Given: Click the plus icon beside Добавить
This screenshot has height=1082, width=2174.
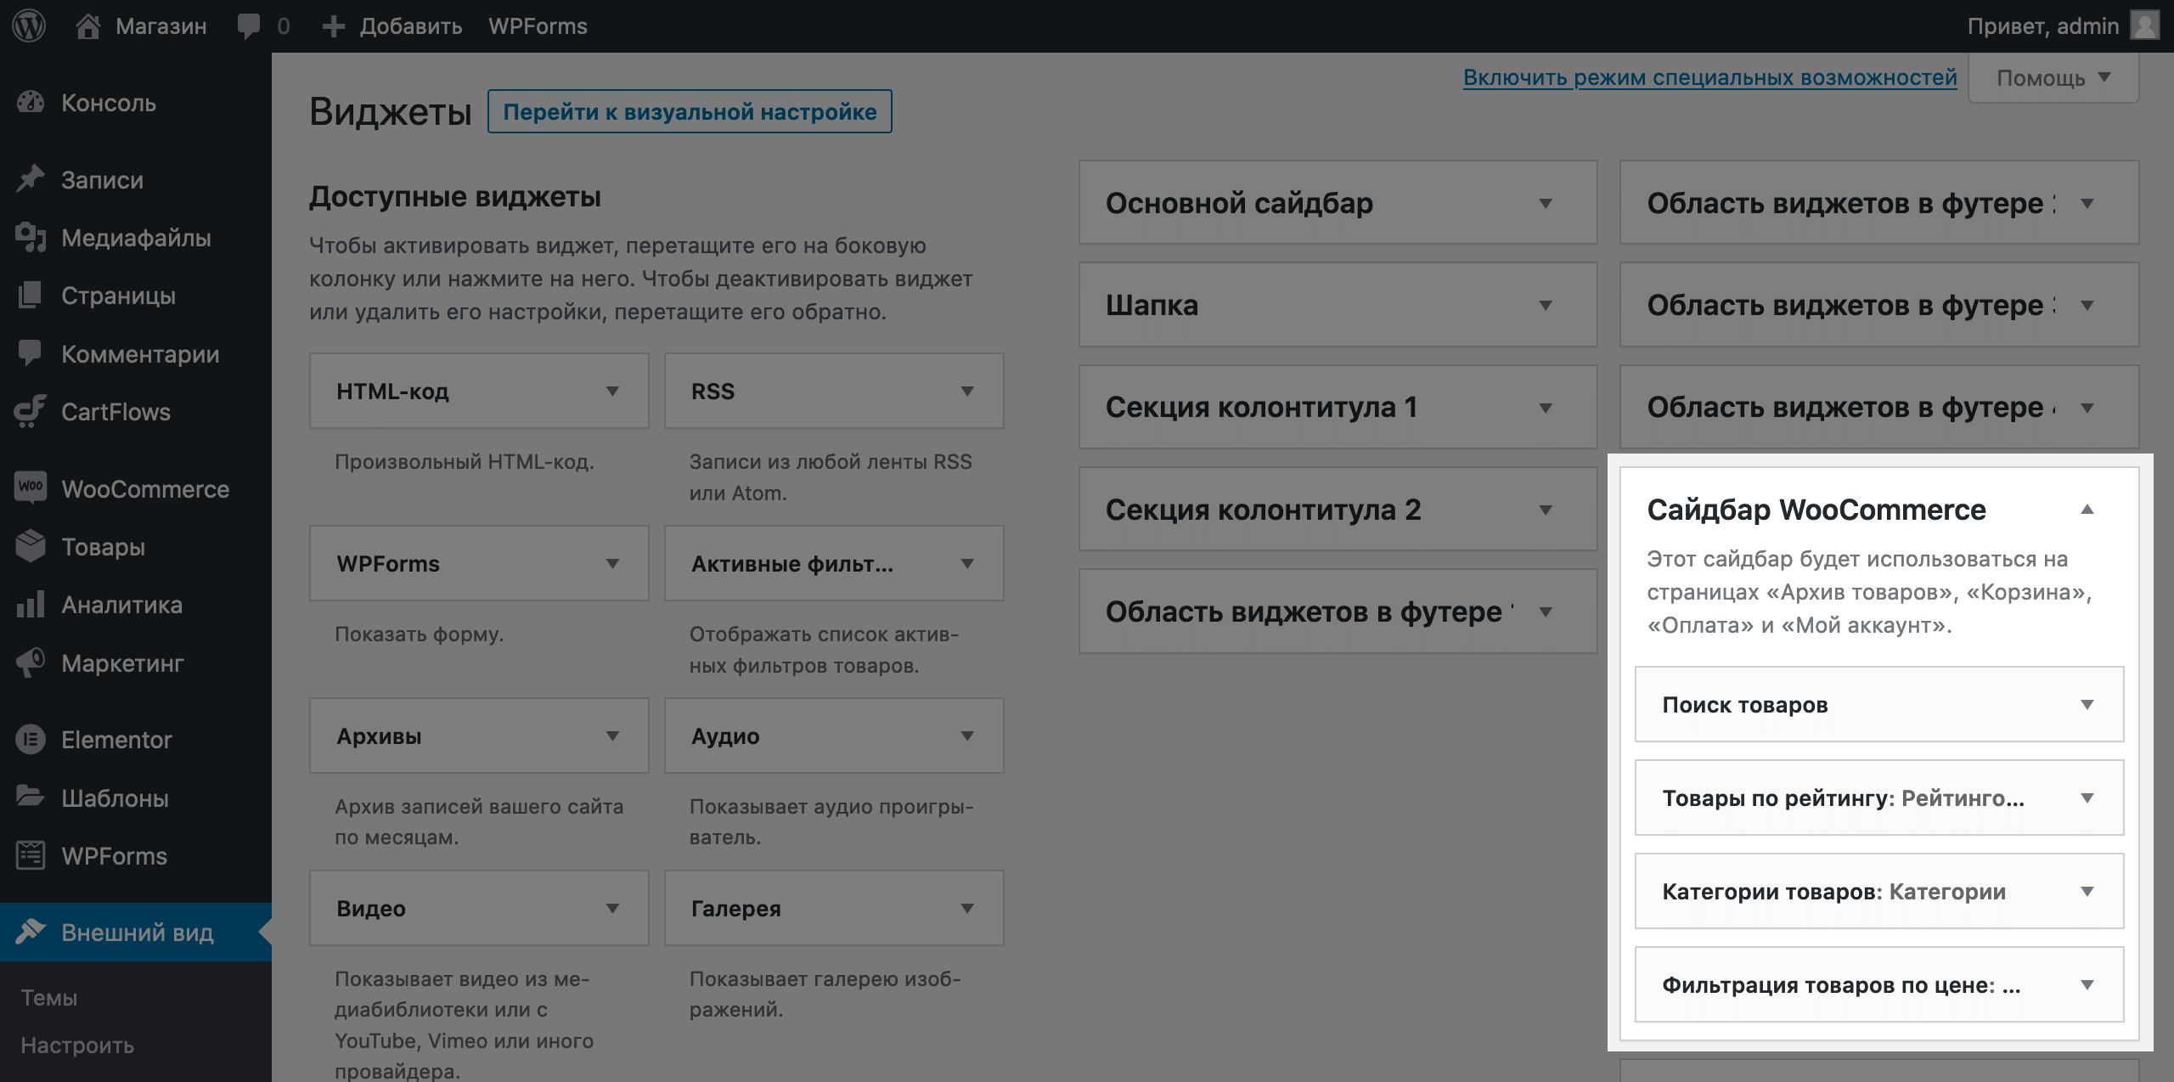Looking at the screenshot, I should point(333,26).
